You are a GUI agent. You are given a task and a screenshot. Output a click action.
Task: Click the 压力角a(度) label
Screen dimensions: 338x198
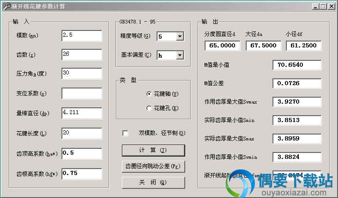[31, 74]
